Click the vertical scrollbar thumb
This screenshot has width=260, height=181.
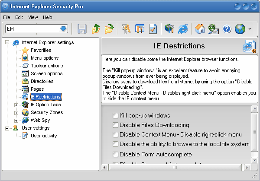(254, 132)
